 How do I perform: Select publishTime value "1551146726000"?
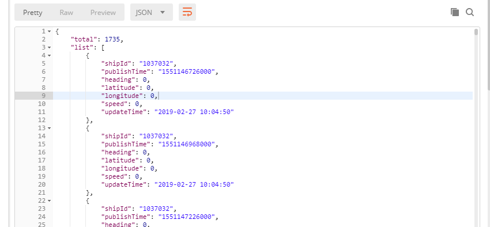pyautogui.click(x=187, y=72)
